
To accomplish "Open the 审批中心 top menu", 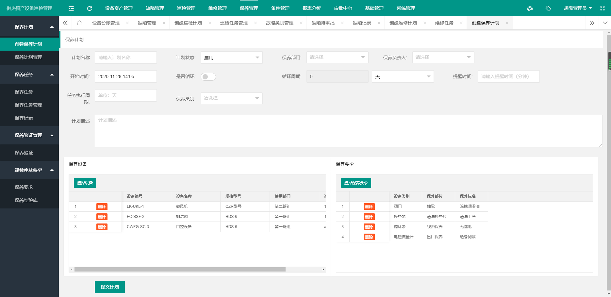I will pyautogui.click(x=343, y=8).
